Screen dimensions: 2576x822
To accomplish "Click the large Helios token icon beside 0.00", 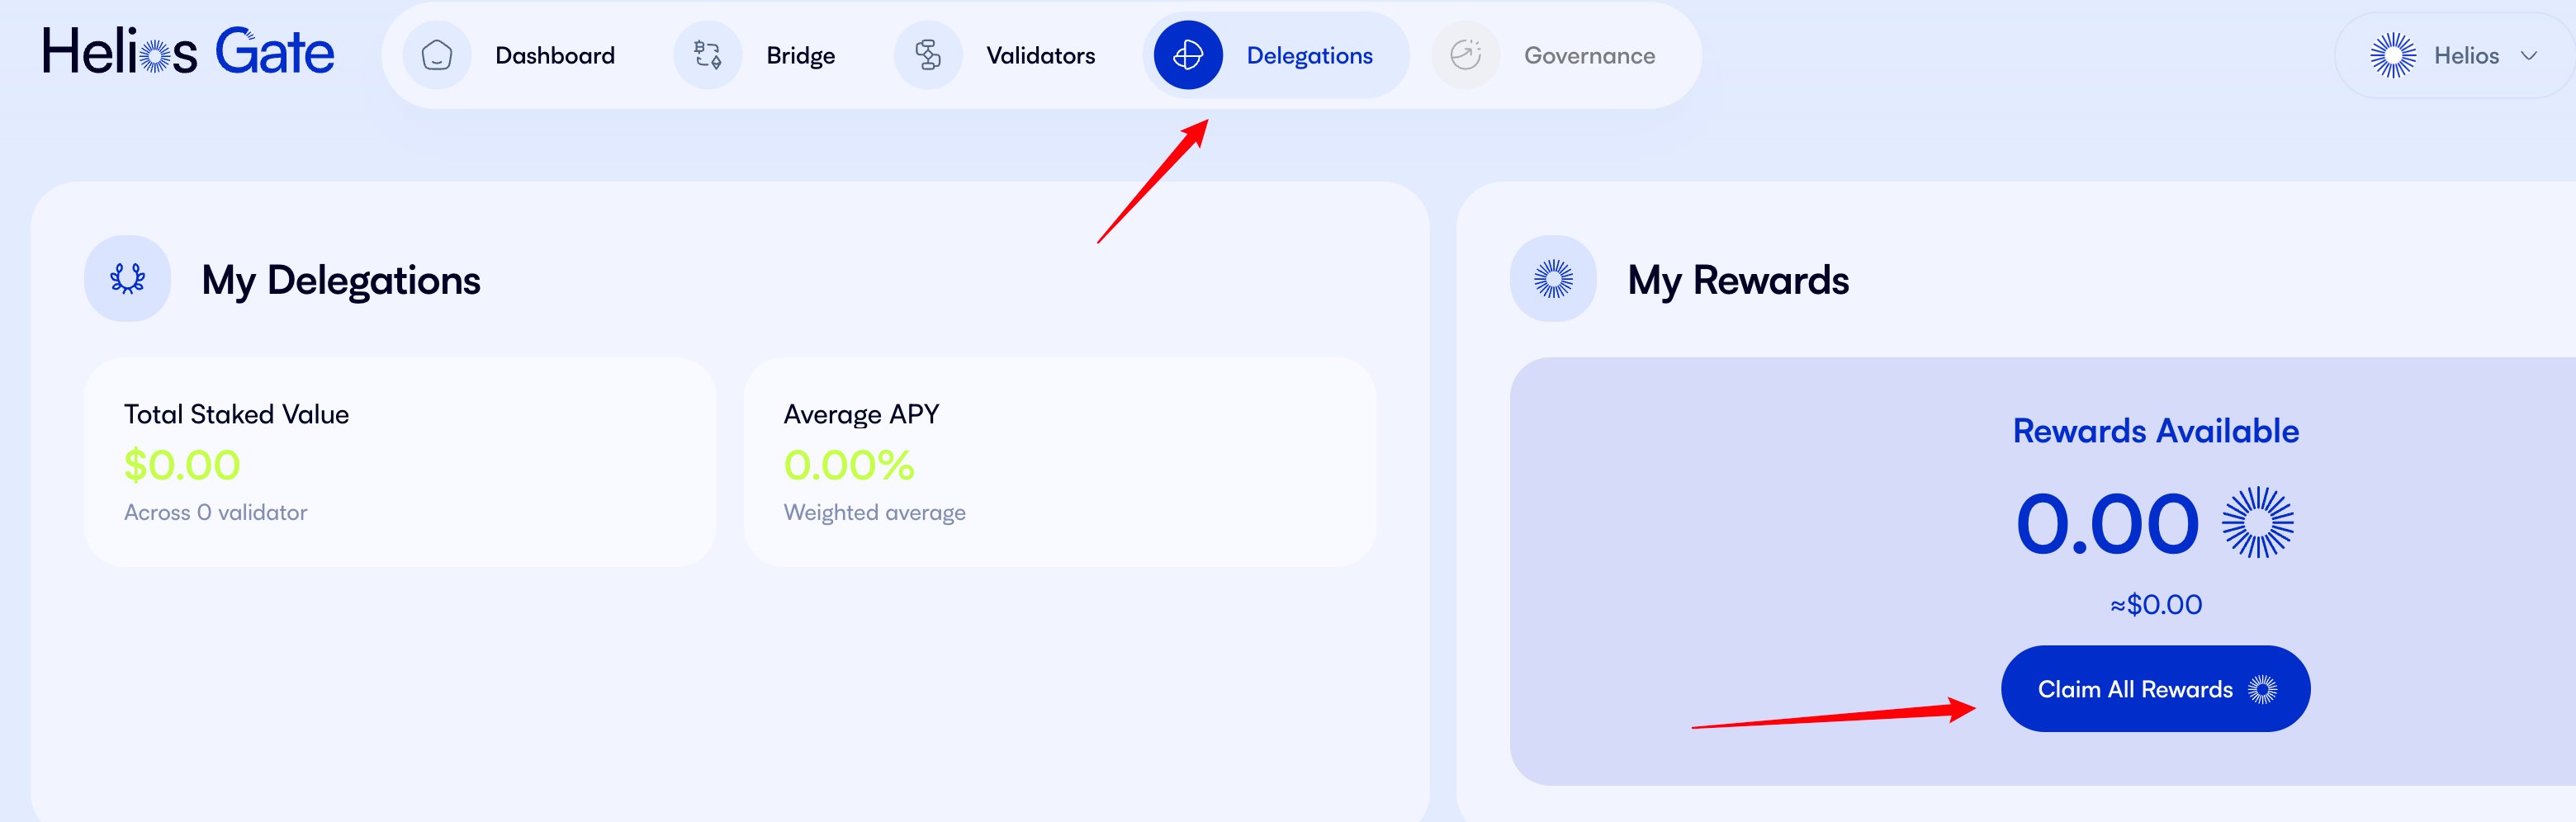I will (x=2258, y=523).
